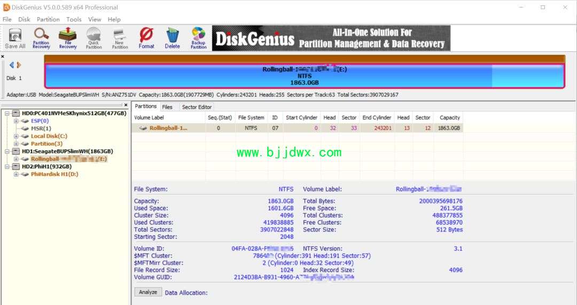This screenshot has width=577, height=305.
Task: Go to the next disk with the right arrow
Action: tap(19, 65)
